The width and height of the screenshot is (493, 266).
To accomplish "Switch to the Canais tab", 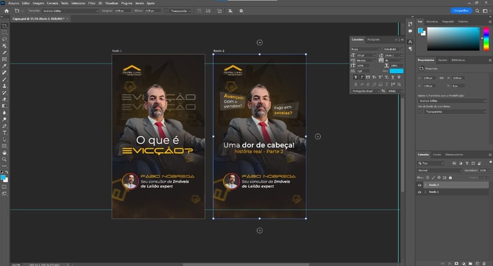I will point(437,154).
